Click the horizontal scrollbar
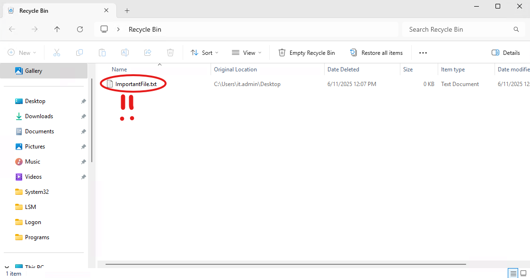This screenshot has height=278, width=530. [286, 264]
